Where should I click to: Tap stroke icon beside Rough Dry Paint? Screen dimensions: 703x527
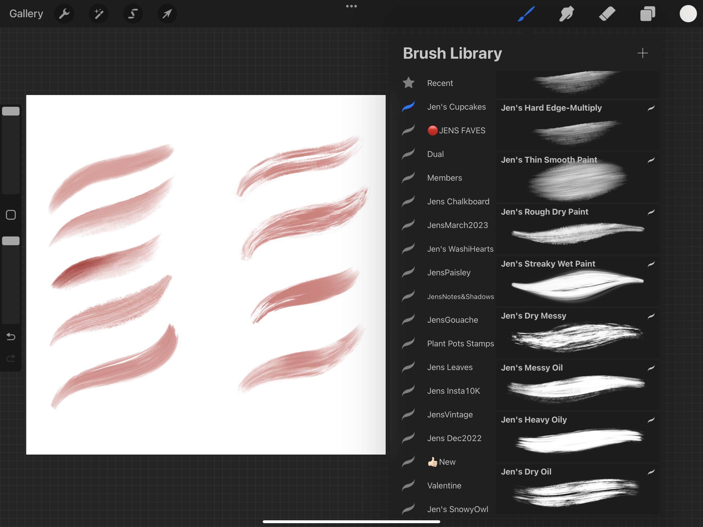(x=651, y=212)
